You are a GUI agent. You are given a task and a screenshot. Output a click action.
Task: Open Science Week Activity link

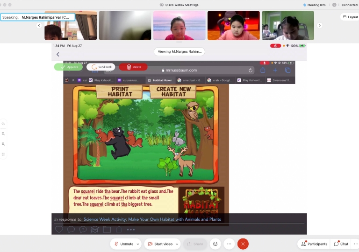(x=152, y=219)
